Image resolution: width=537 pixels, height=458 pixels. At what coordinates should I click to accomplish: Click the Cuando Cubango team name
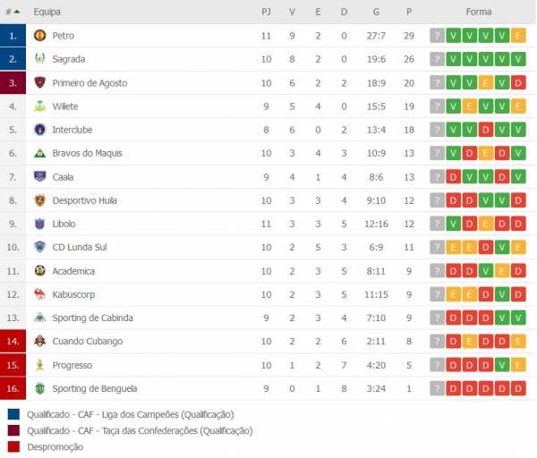click(87, 341)
